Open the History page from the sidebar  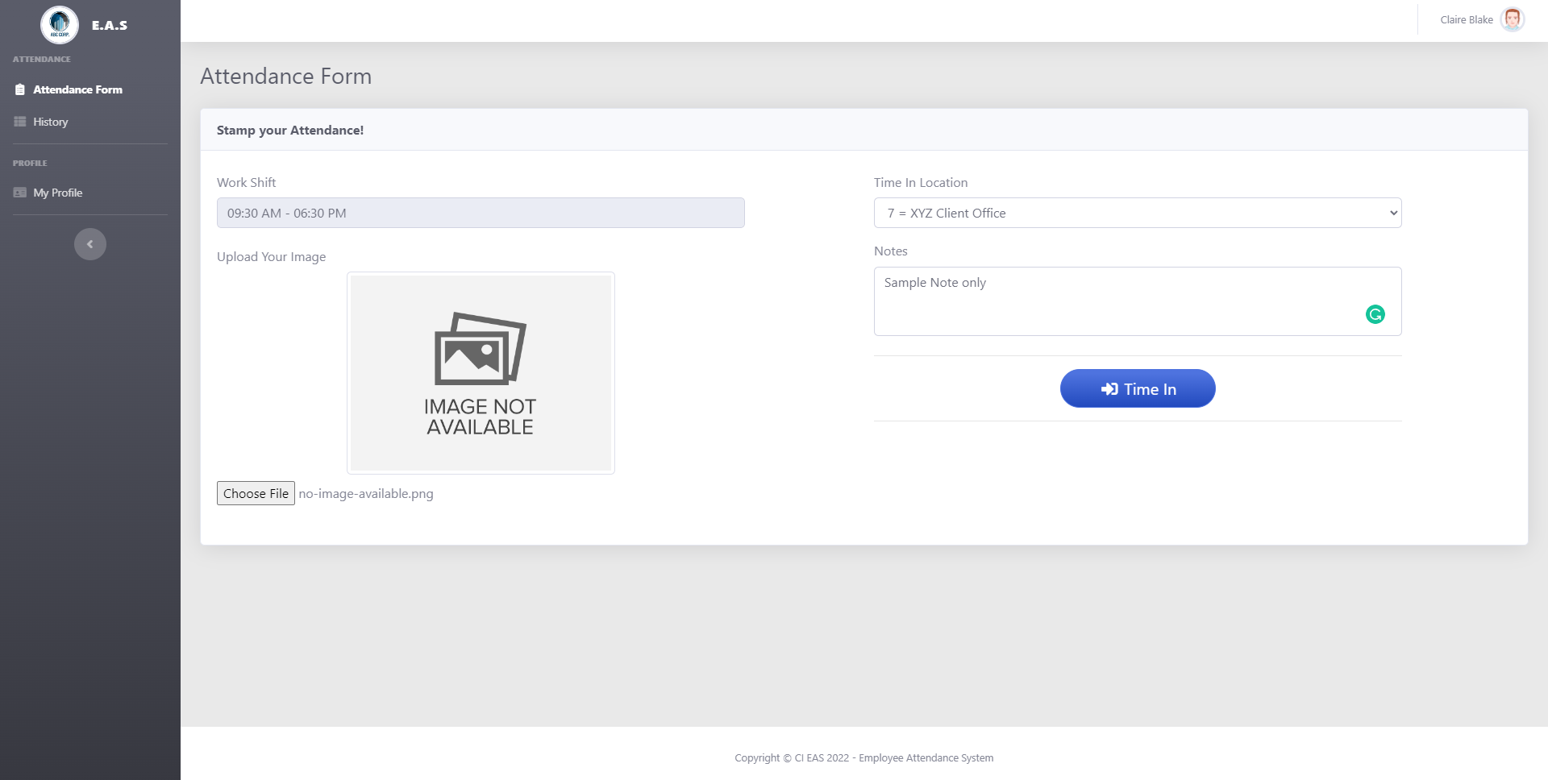[x=51, y=122]
